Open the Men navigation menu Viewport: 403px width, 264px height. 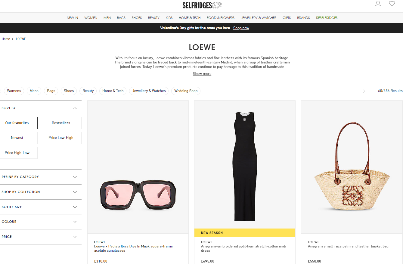[107, 18]
